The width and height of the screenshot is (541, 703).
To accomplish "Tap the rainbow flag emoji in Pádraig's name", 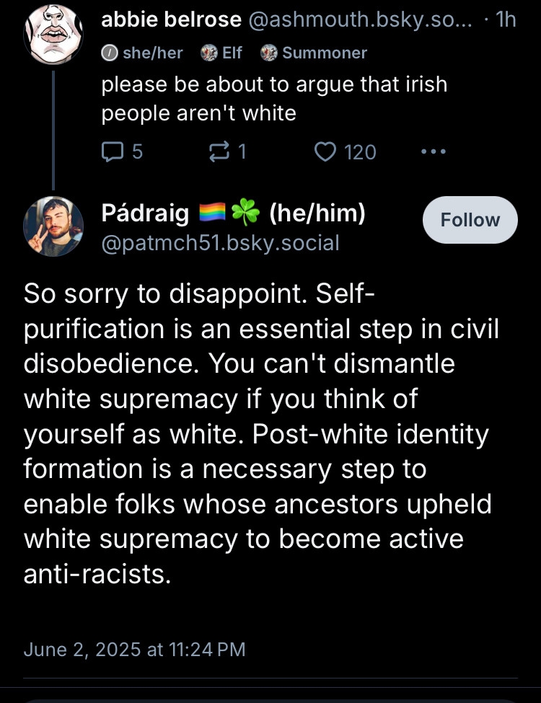I will click(x=211, y=213).
